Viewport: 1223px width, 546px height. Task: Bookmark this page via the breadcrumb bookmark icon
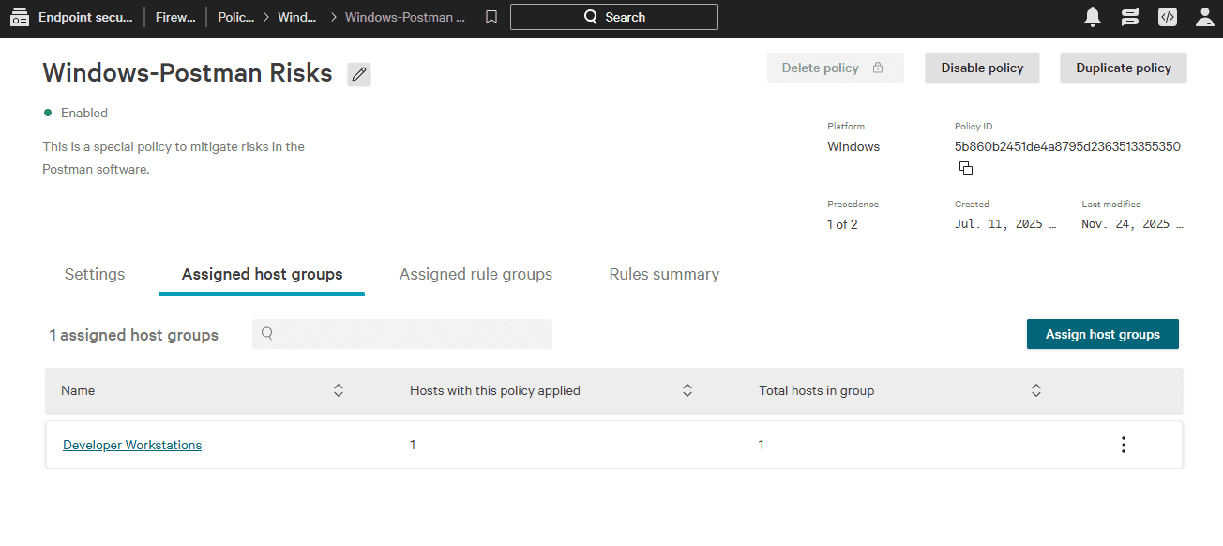click(491, 16)
